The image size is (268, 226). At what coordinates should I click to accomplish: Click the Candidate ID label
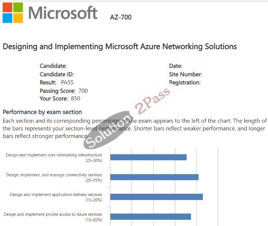57,74
